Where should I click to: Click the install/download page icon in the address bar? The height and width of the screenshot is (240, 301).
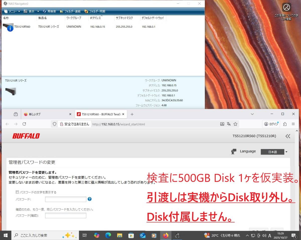222,124
